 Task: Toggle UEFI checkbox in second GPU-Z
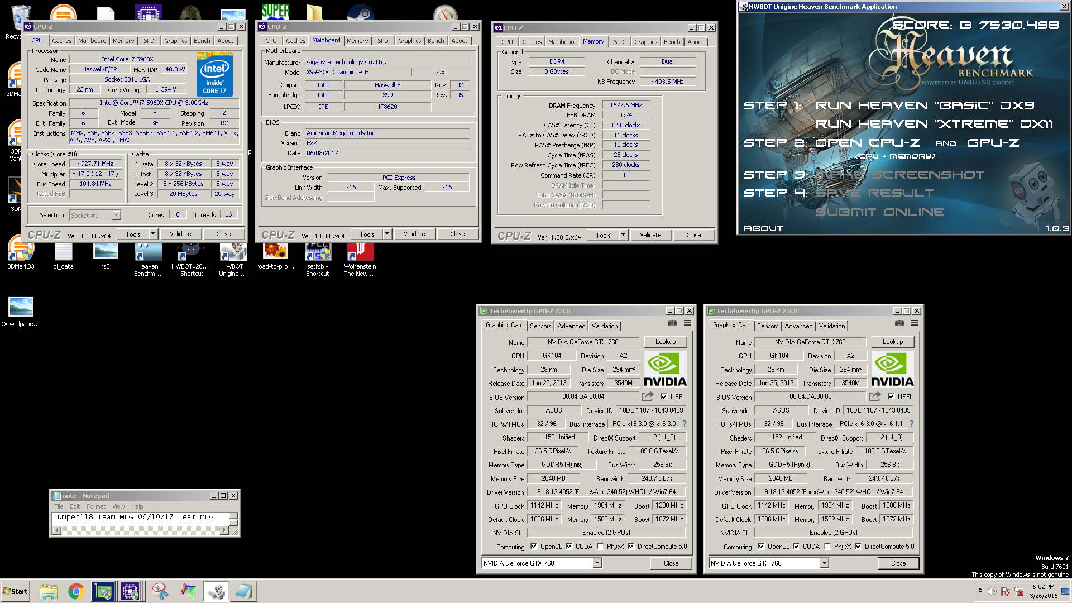891,397
